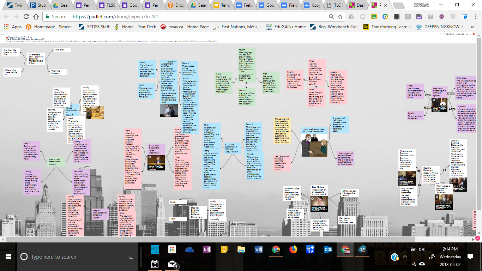Click the PDF extension icon in toolbar
This screenshot has width=482, height=271.
click(x=419, y=17)
